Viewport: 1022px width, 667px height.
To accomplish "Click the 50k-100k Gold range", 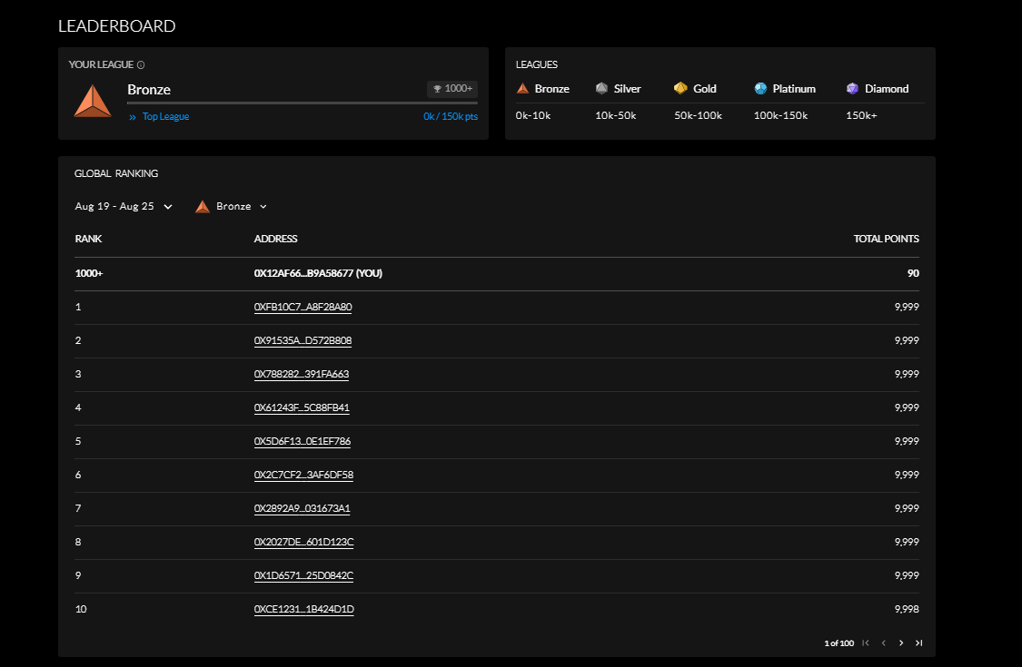I will [698, 115].
